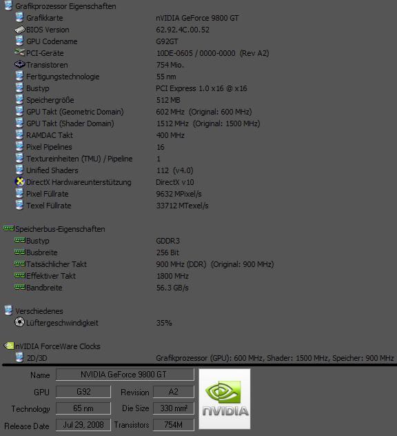Click the value 400 MHz

pos(170,135)
